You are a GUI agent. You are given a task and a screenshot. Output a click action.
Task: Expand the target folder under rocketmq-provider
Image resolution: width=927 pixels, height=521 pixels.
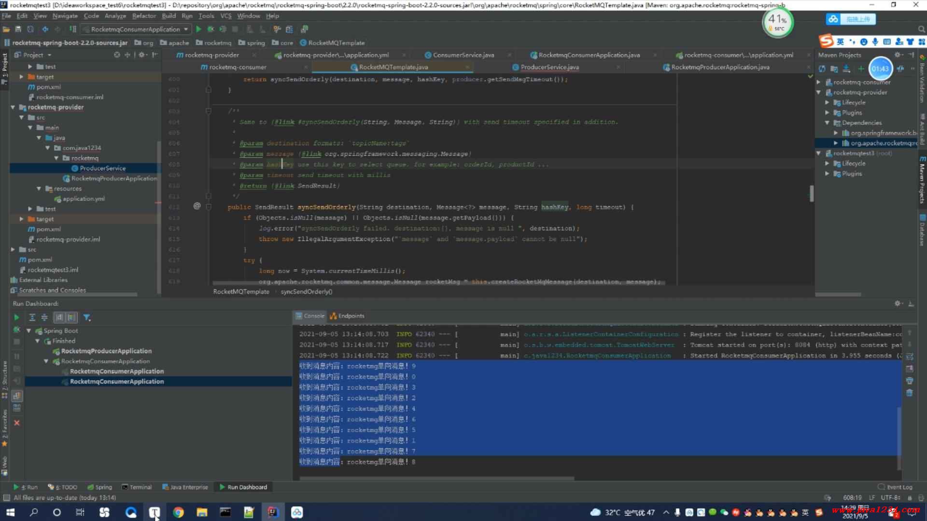click(x=22, y=219)
